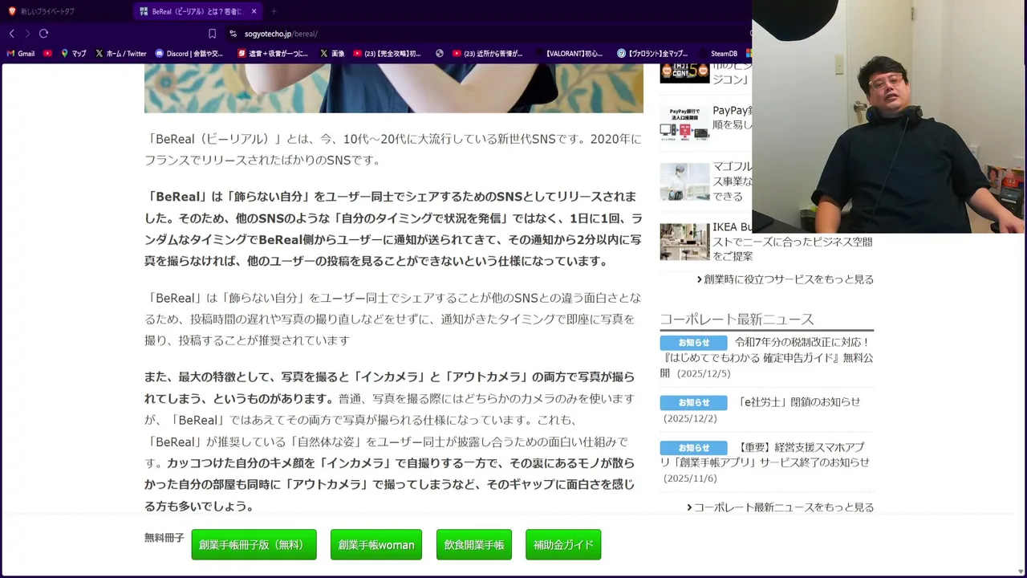Open the Gmail bookmark
Viewport: 1027px width, 578px height.
21,54
